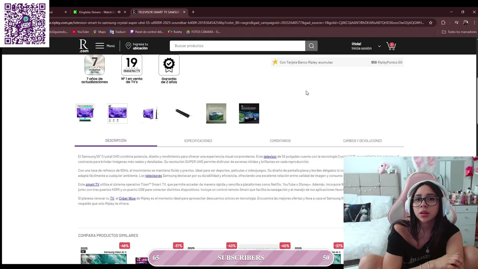Click the location pin icon

point(128,46)
